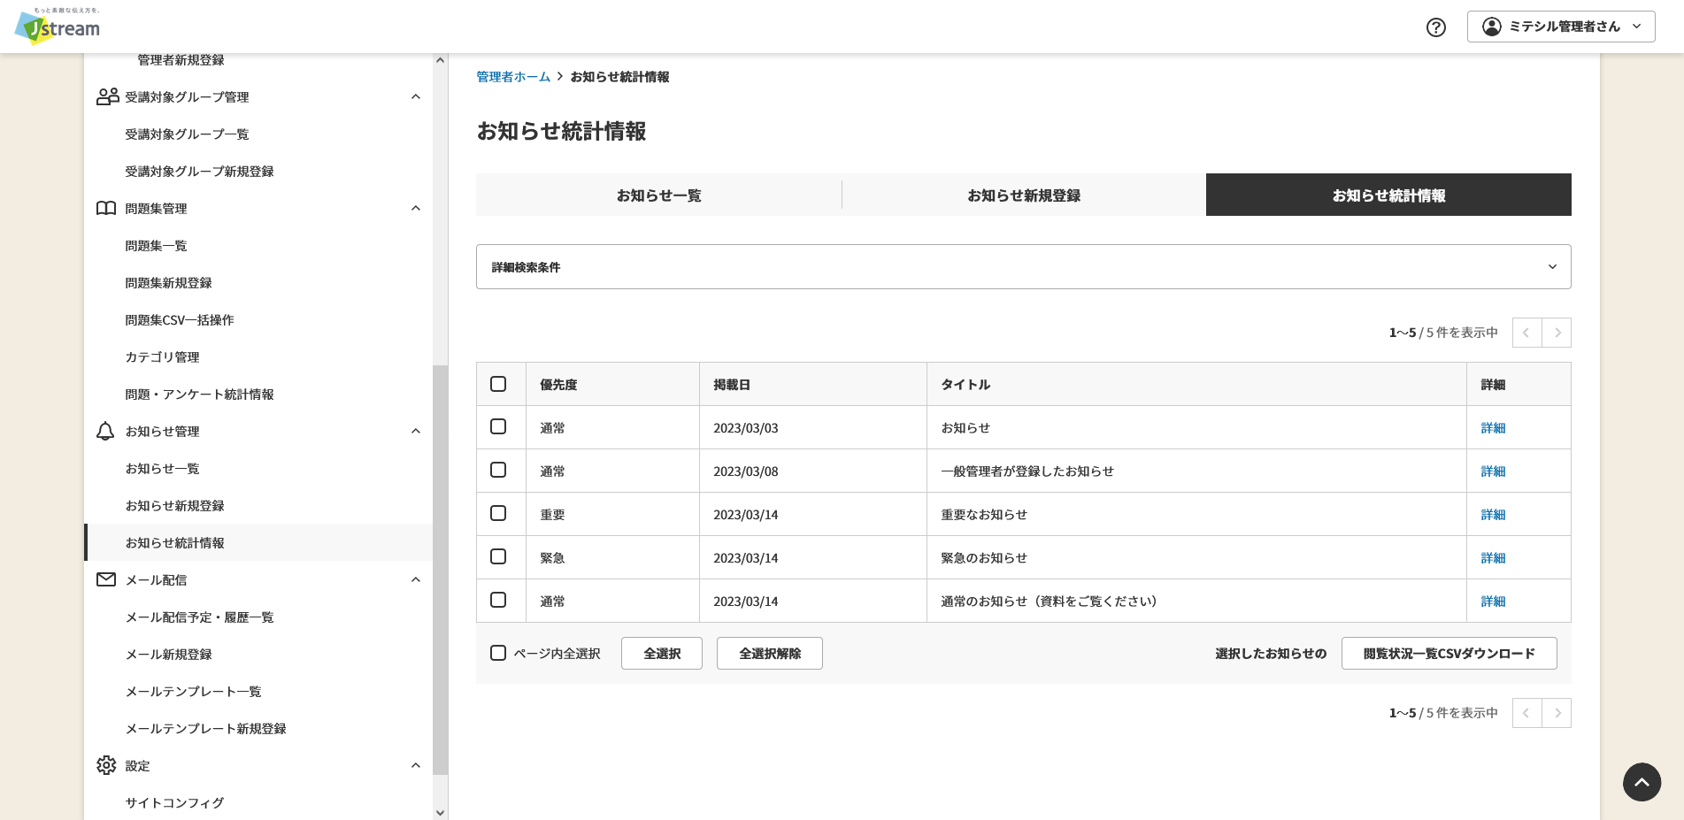The image size is (1684, 820).
Task: Click the 問題集管理 book icon
Action: coord(106,208)
